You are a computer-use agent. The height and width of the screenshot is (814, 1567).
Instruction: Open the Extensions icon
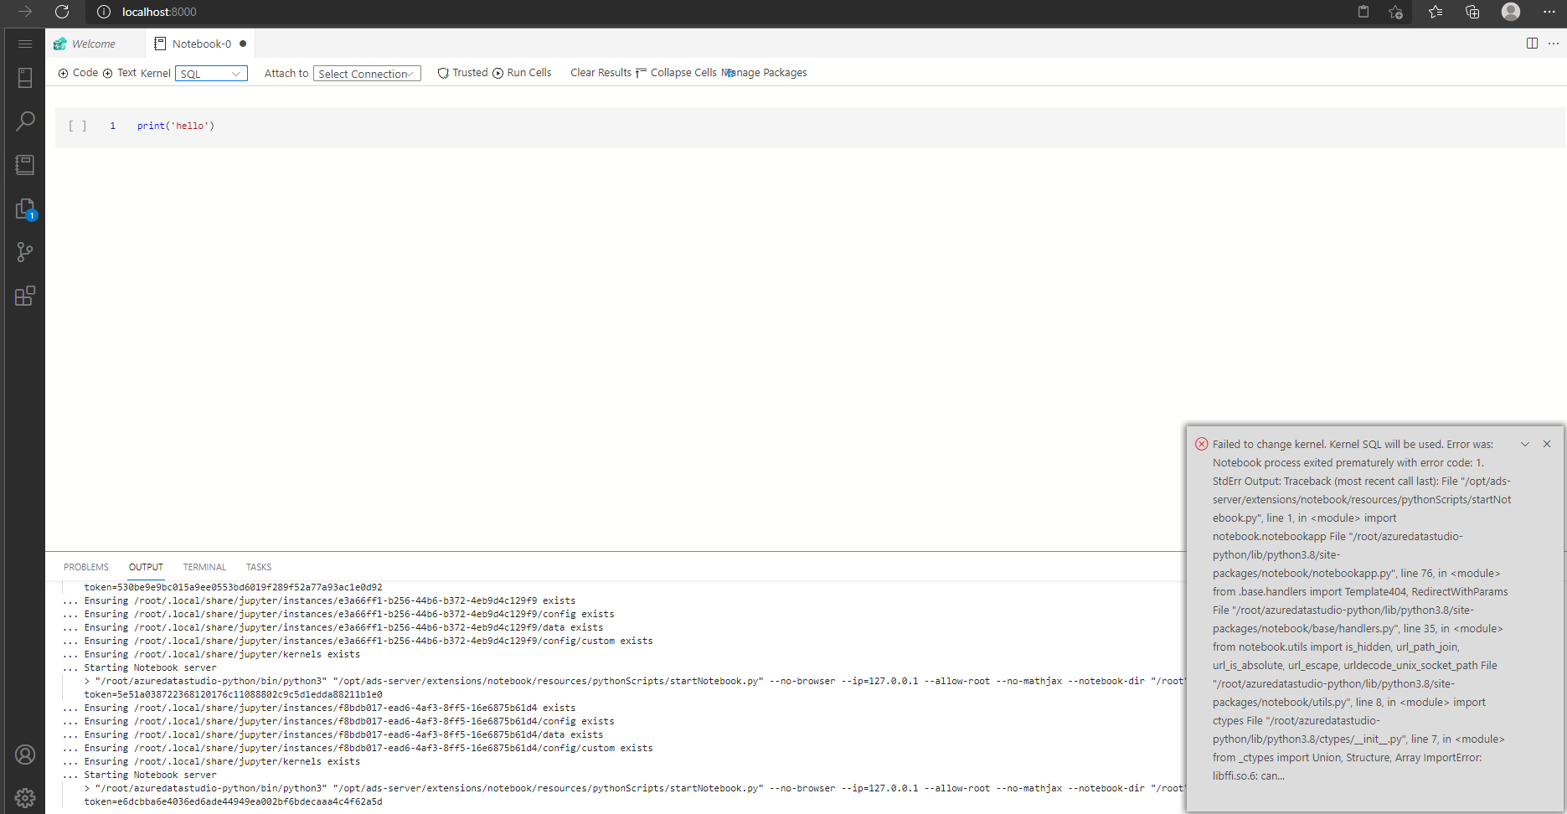(x=25, y=296)
